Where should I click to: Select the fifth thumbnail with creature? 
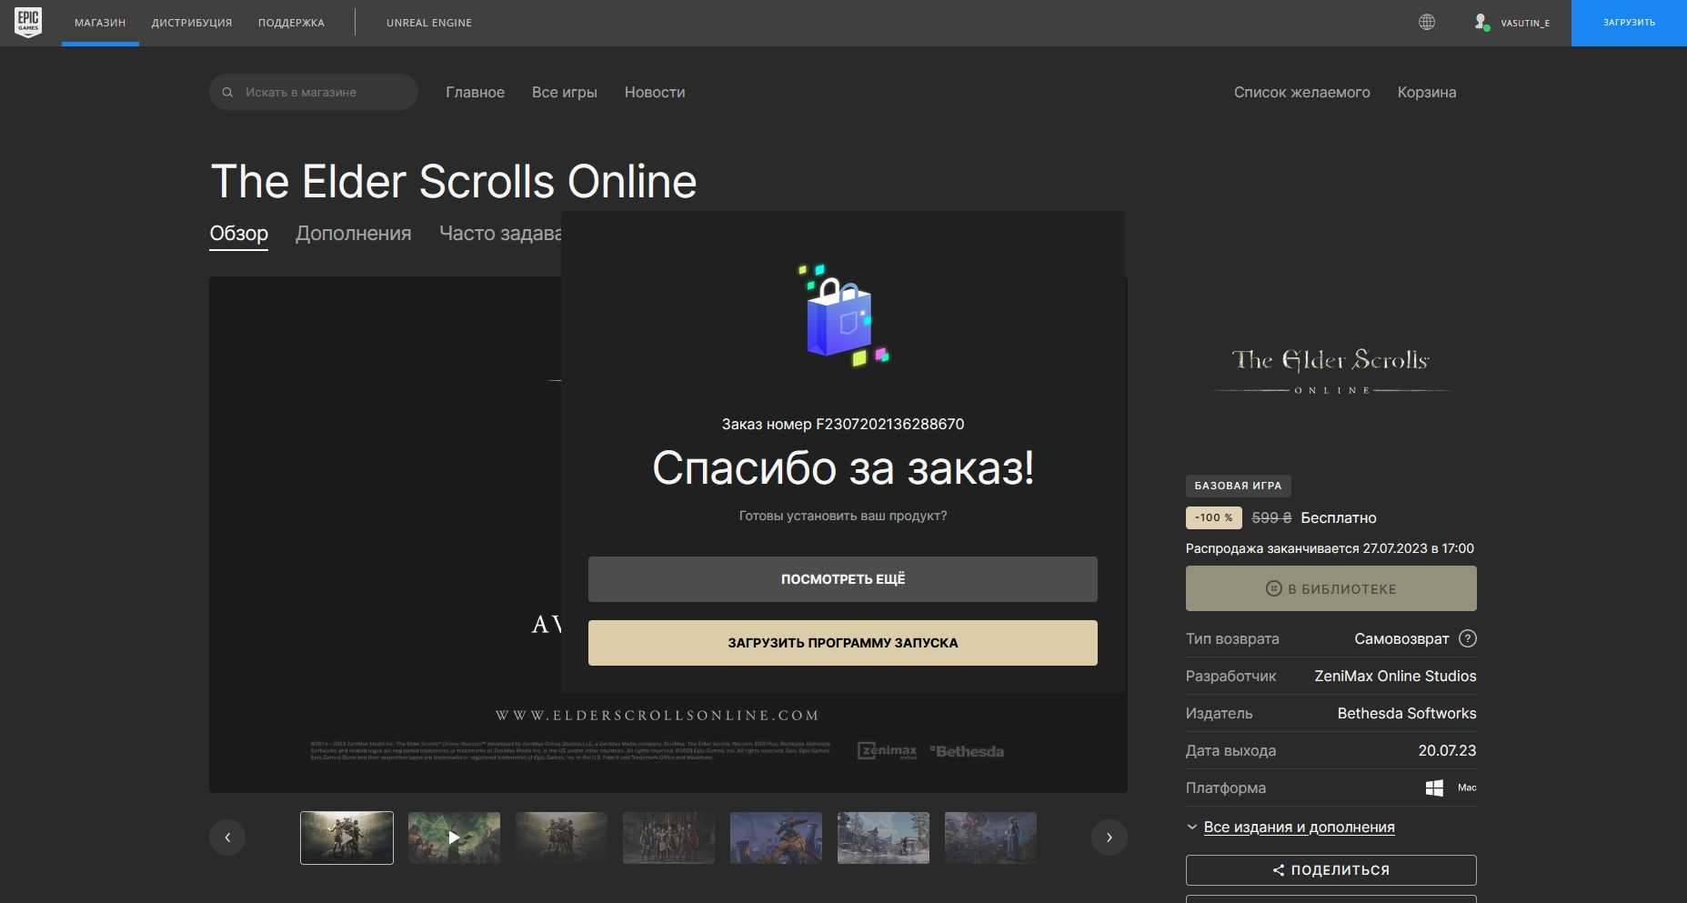[776, 838]
